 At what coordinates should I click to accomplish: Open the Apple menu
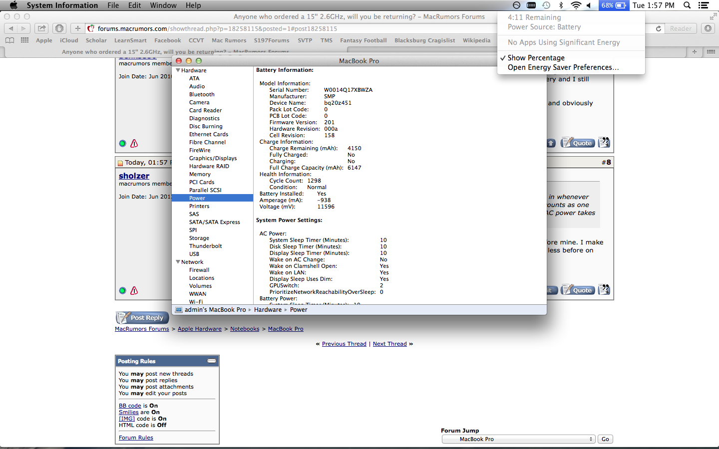pos(13,5)
